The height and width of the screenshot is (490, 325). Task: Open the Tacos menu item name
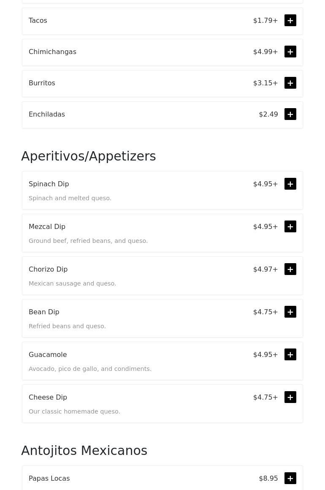coord(38,21)
